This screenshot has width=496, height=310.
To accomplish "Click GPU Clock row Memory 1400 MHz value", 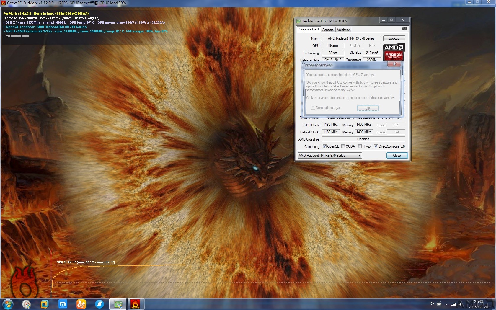I will (x=363, y=125).
